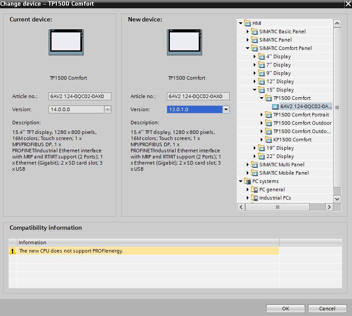Click the new device Article no. field

[x=198, y=96]
